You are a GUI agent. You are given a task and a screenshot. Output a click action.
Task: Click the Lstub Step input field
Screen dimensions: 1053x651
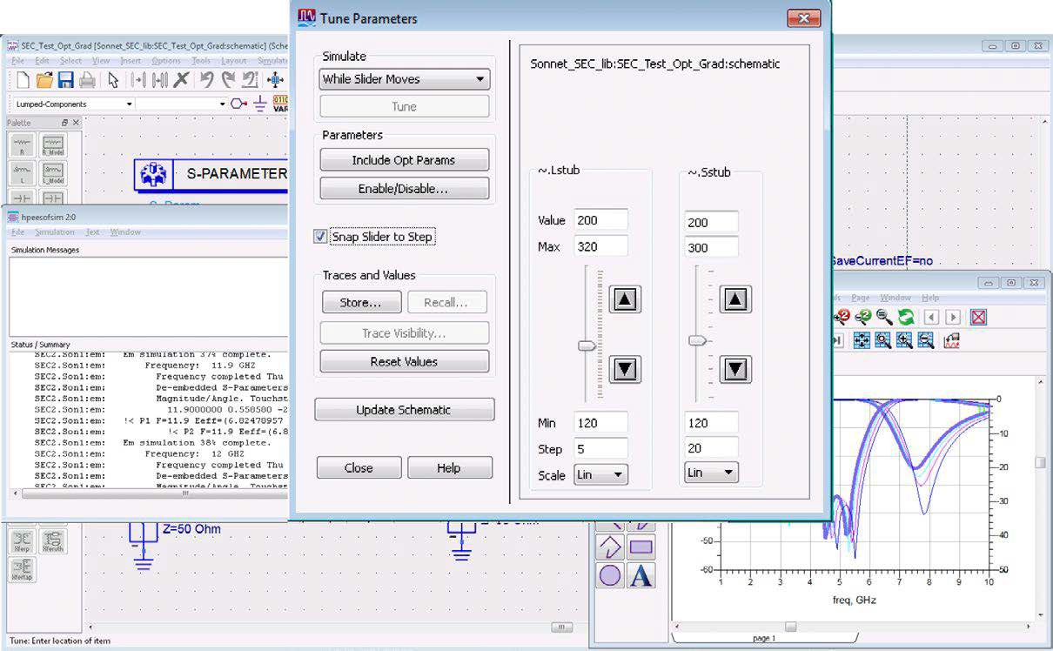tap(600, 449)
